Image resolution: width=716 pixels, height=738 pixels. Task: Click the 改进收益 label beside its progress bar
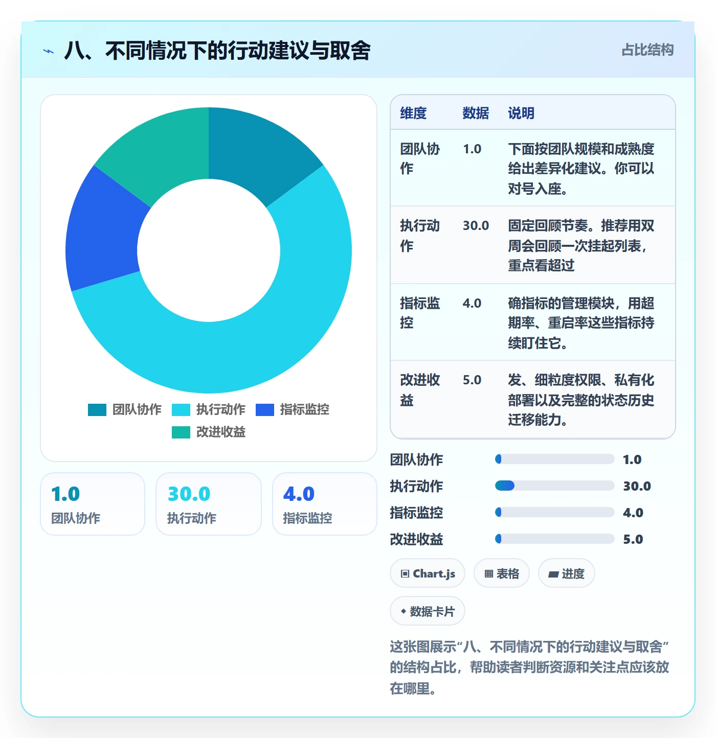point(416,539)
